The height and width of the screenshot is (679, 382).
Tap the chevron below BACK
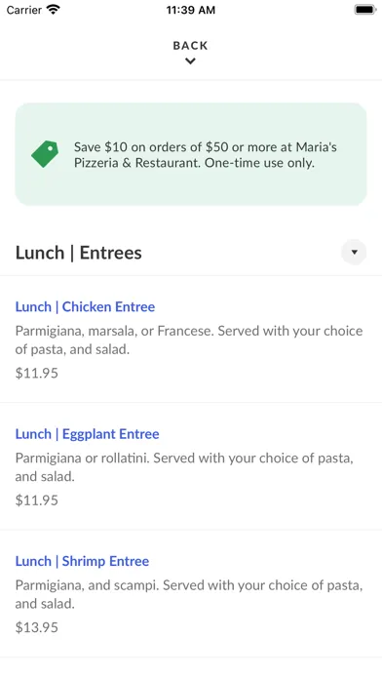point(190,61)
